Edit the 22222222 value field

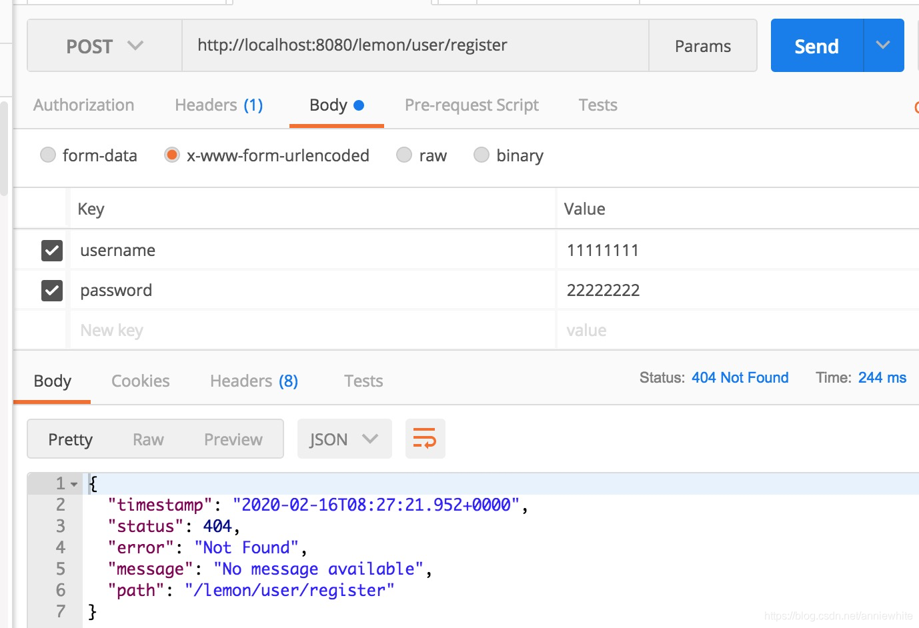738,290
